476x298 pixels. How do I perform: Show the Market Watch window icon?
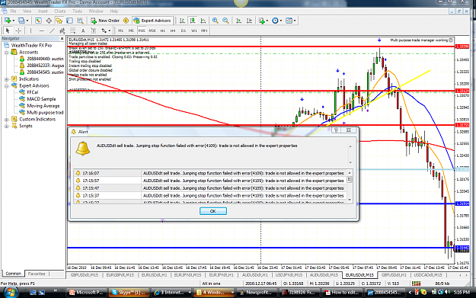pos(38,21)
